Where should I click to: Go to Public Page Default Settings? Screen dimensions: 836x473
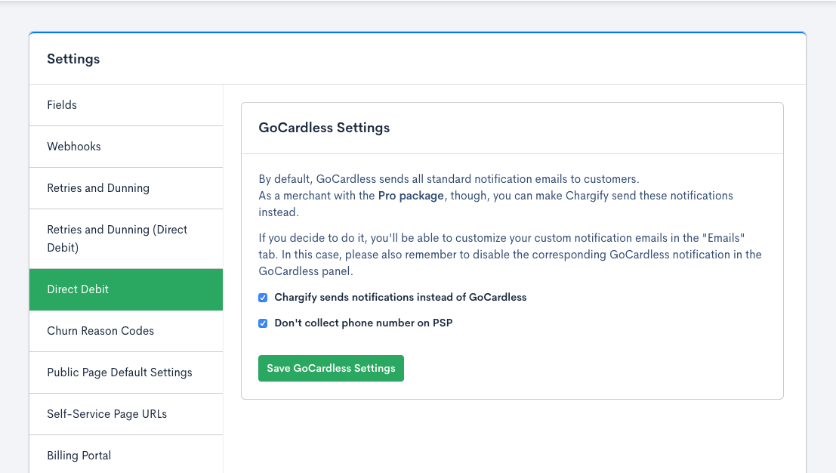tap(126, 373)
